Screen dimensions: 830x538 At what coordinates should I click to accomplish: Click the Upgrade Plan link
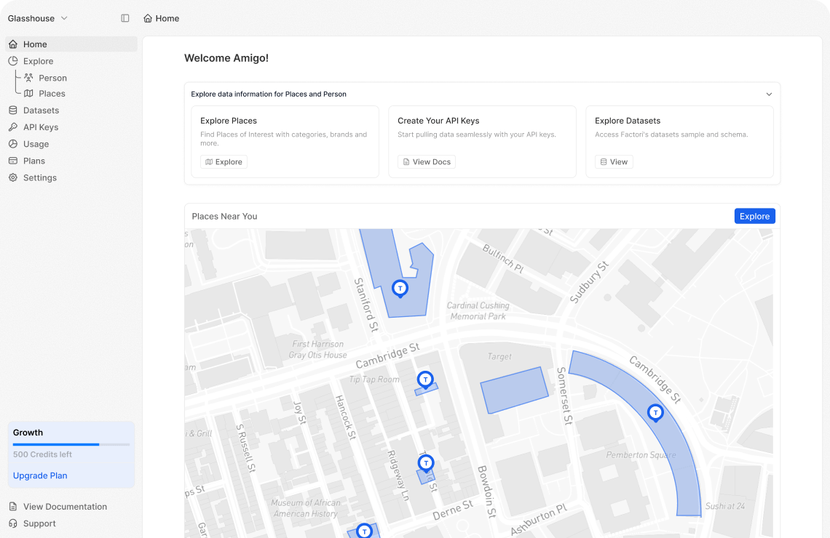(x=40, y=475)
